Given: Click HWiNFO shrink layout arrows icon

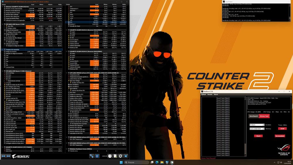Looking at the screenshot, I should (x=8, y=156).
